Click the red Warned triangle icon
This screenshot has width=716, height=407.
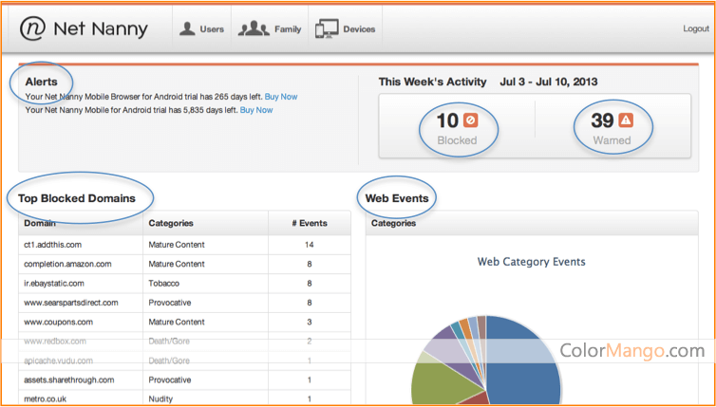pyautogui.click(x=626, y=120)
